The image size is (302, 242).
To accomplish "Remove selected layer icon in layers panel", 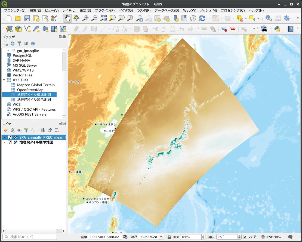I will coord(57,130).
